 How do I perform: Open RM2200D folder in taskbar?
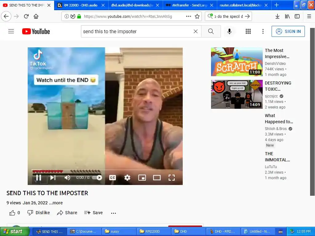153,231
